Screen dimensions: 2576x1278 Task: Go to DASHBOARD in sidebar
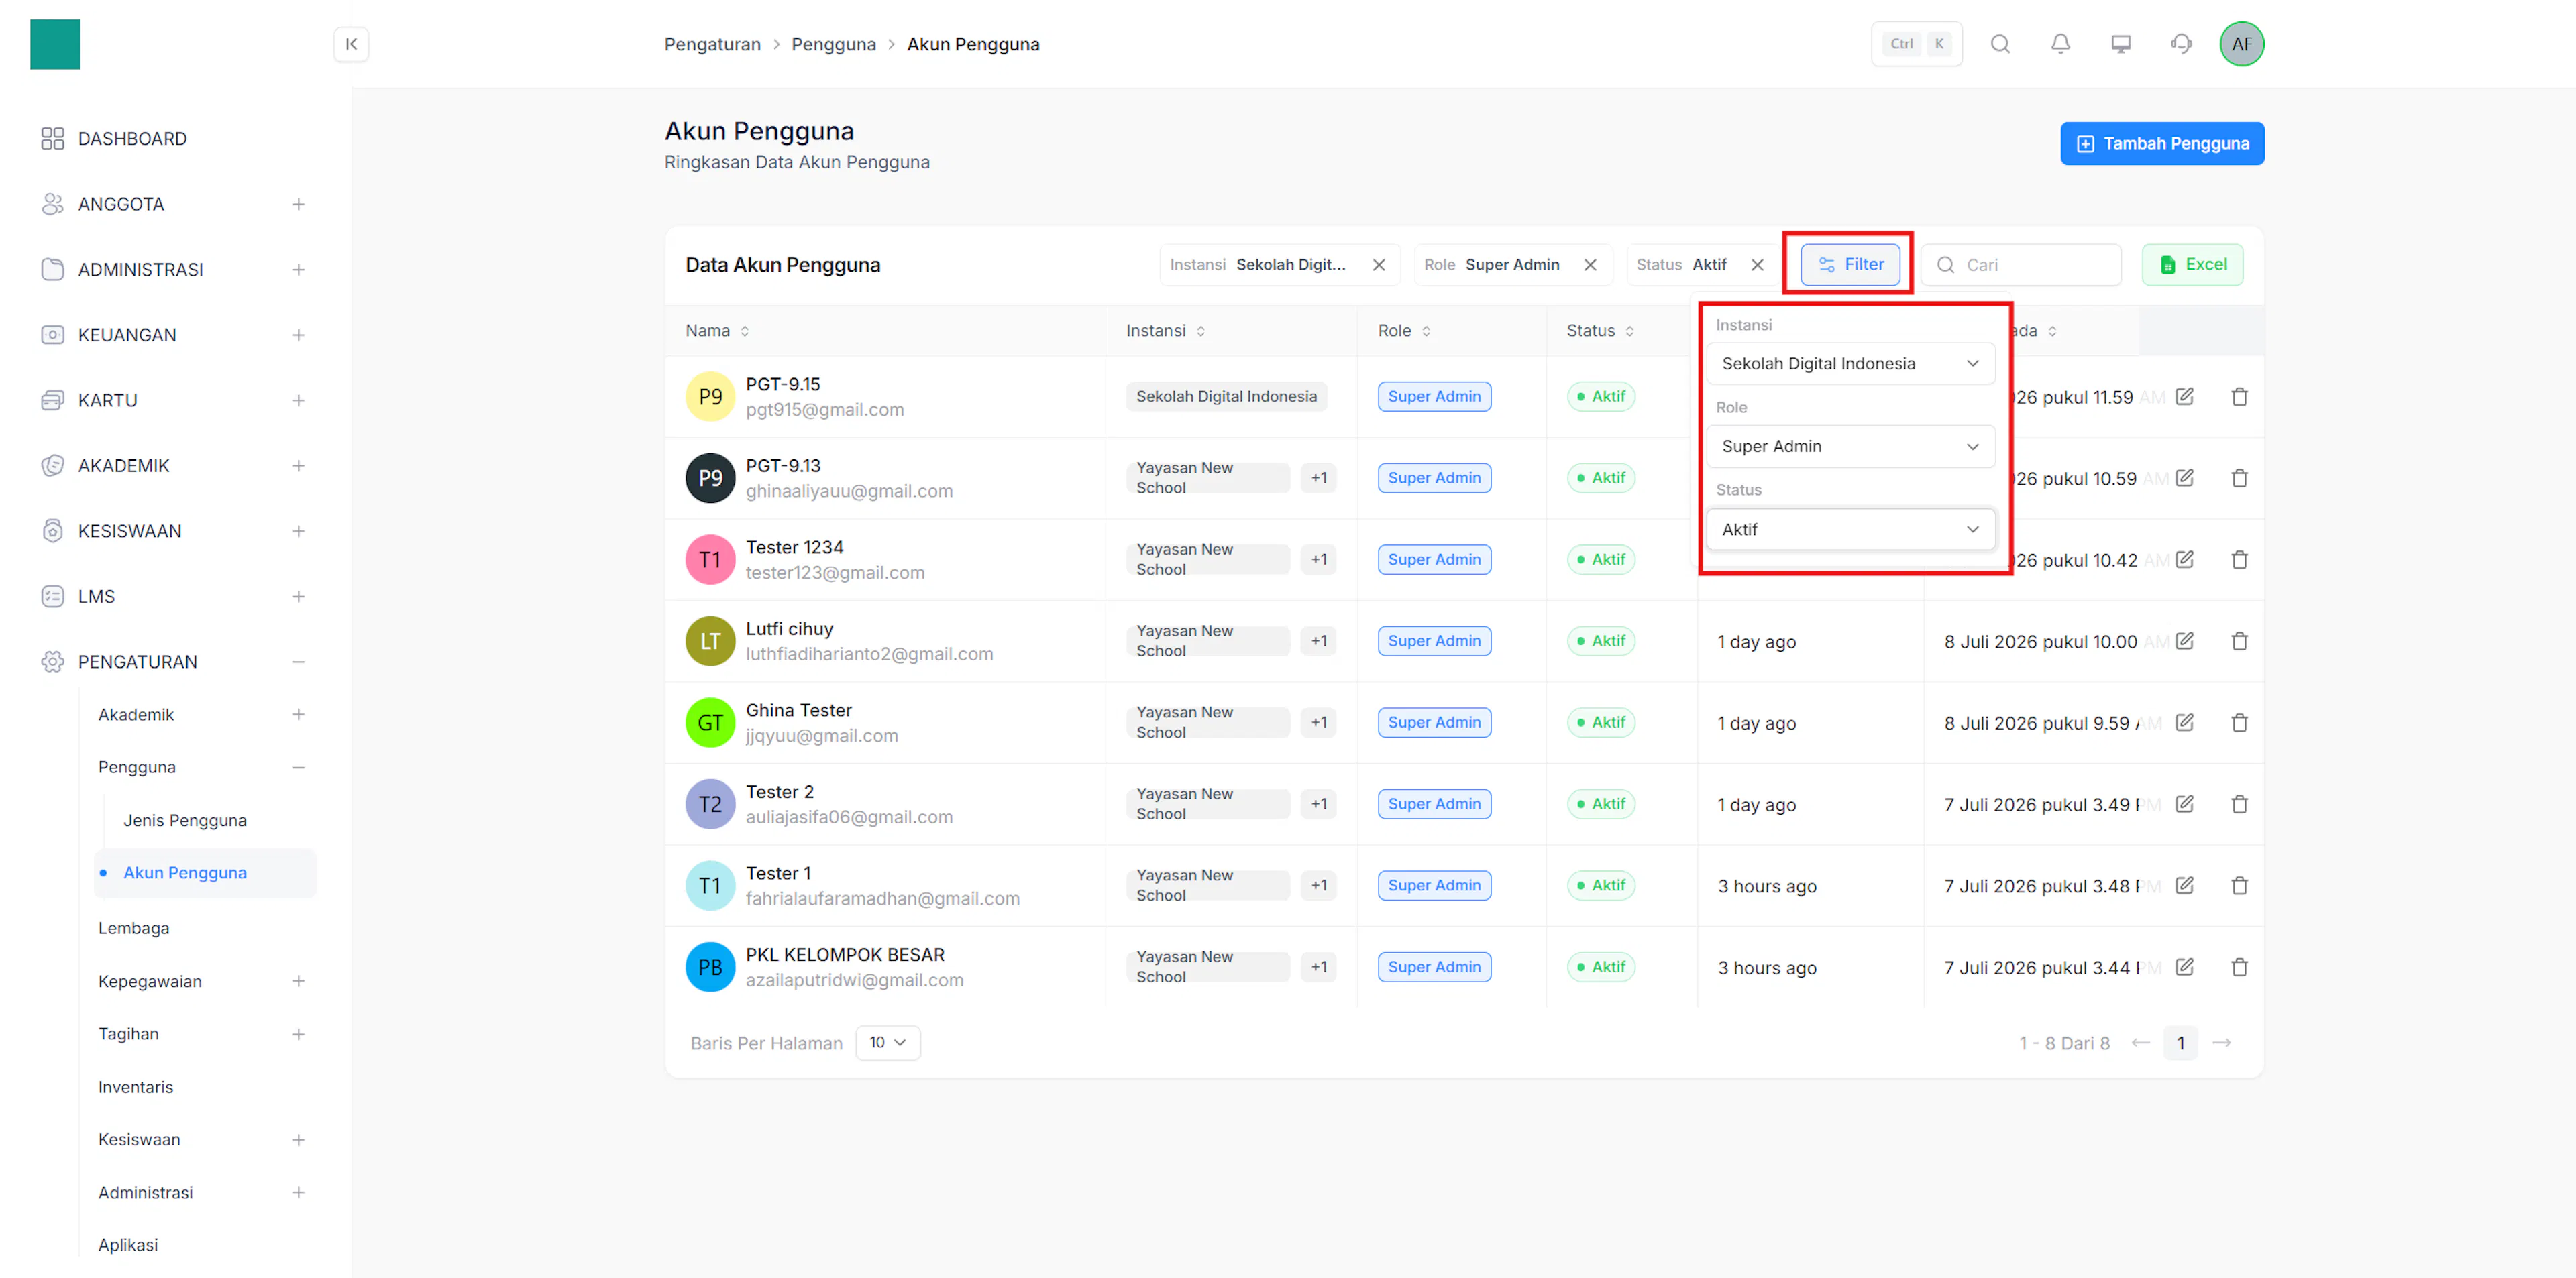(x=132, y=139)
